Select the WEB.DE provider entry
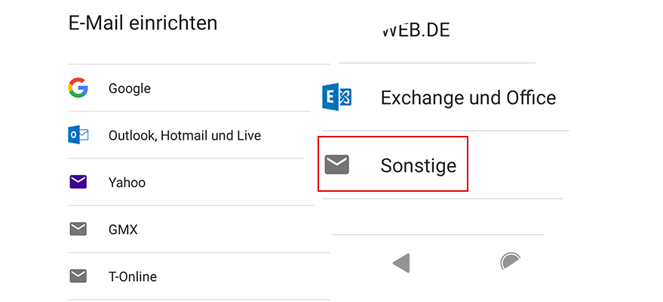 pyautogui.click(x=416, y=31)
